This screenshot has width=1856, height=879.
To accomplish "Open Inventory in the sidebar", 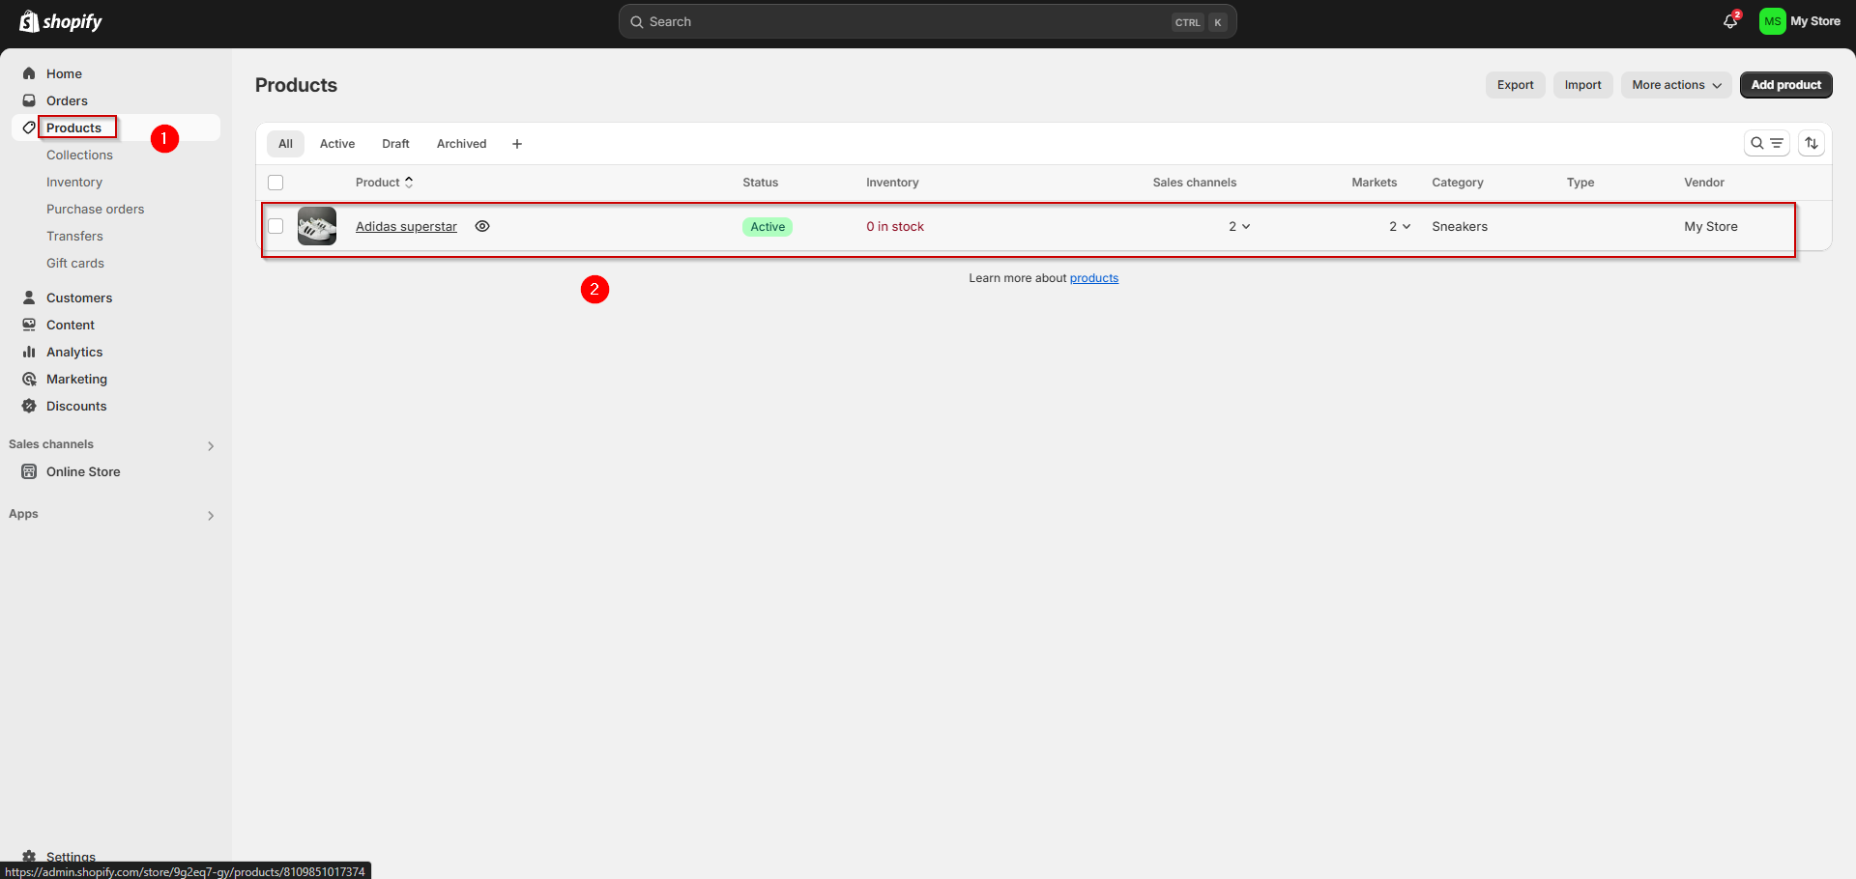I will (x=74, y=182).
